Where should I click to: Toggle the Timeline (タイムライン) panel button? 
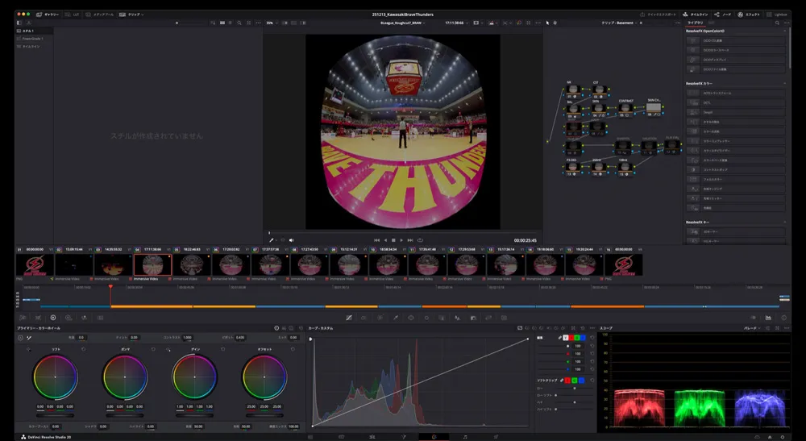696,15
